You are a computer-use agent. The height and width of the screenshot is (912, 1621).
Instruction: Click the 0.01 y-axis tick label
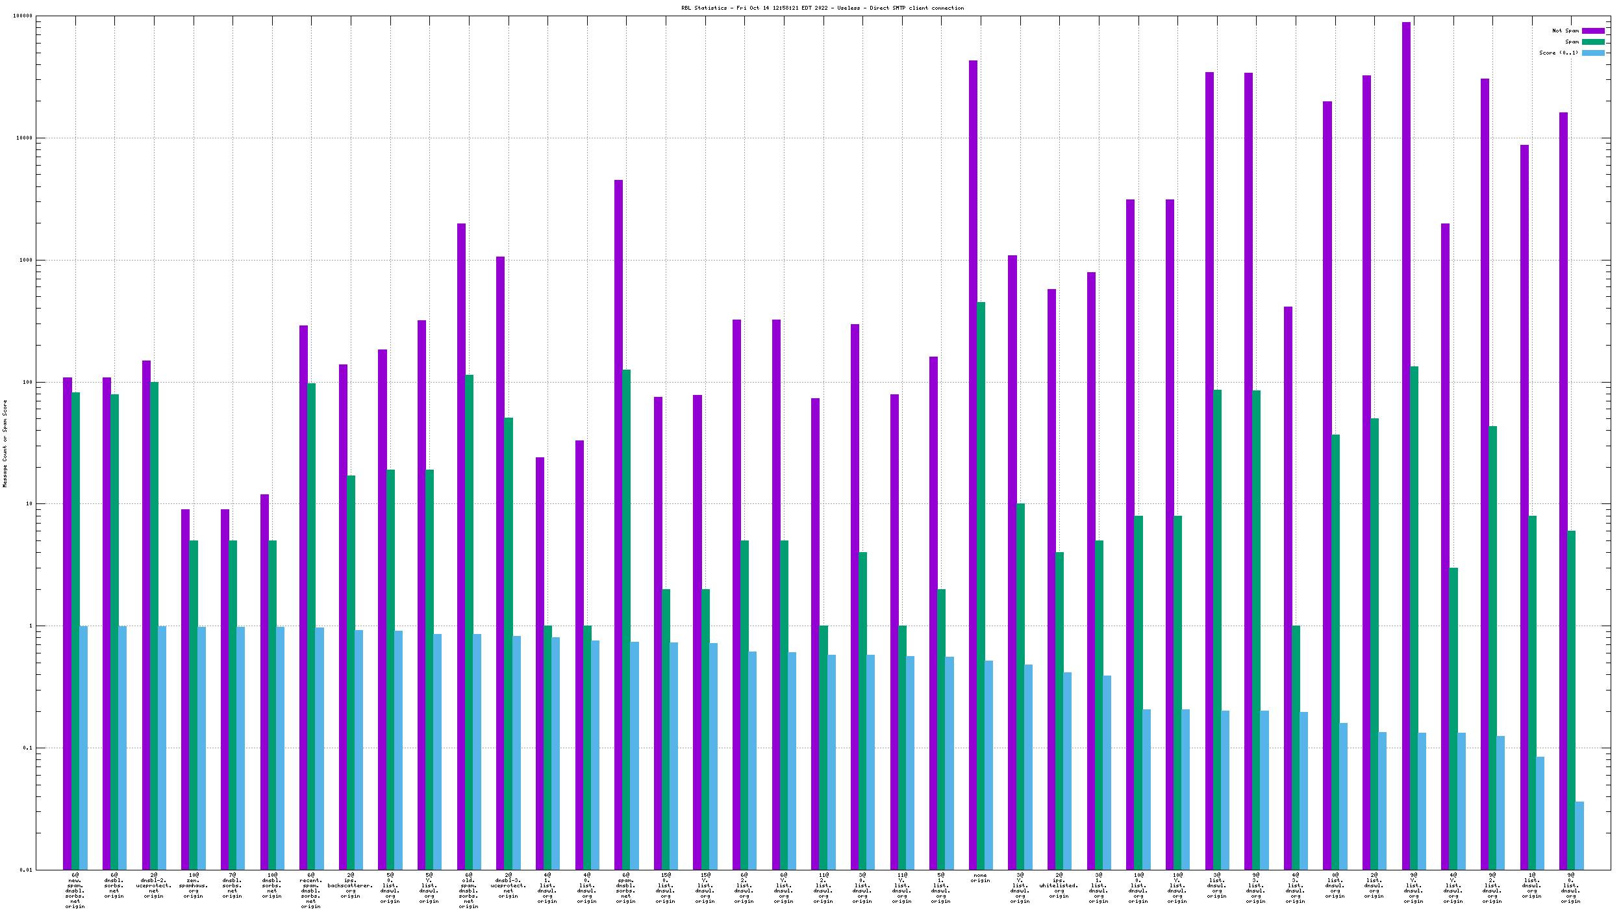click(25, 870)
